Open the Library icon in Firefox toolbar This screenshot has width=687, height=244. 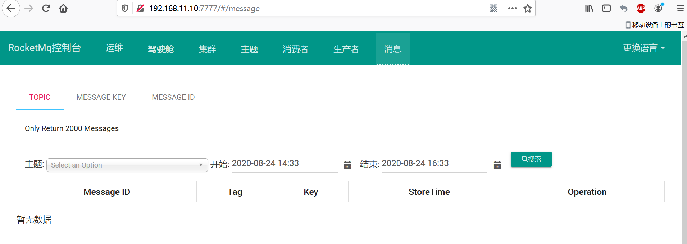pyautogui.click(x=589, y=8)
